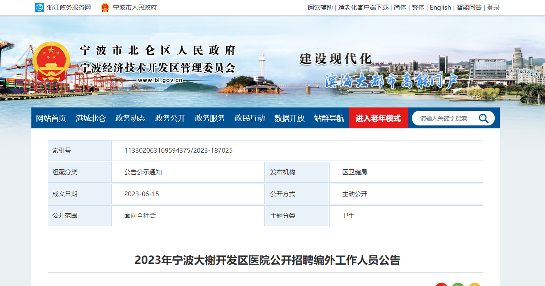Click 进入老年模式 red button

(379, 118)
